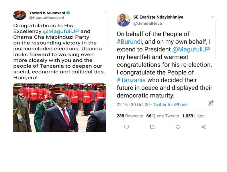View the 66 Quote Tweets list
Viewport: 227px width, 172px height.
[163, 116]
